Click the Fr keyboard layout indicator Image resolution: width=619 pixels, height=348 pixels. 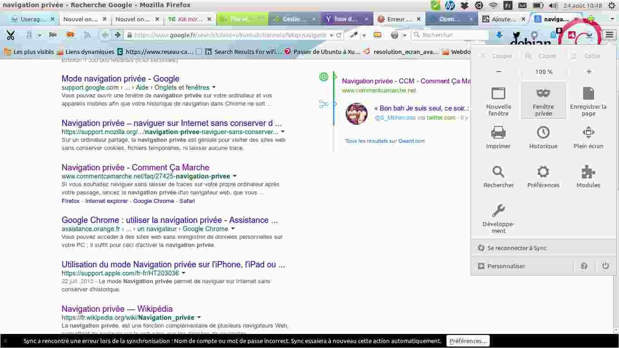(x=508, y=5)
